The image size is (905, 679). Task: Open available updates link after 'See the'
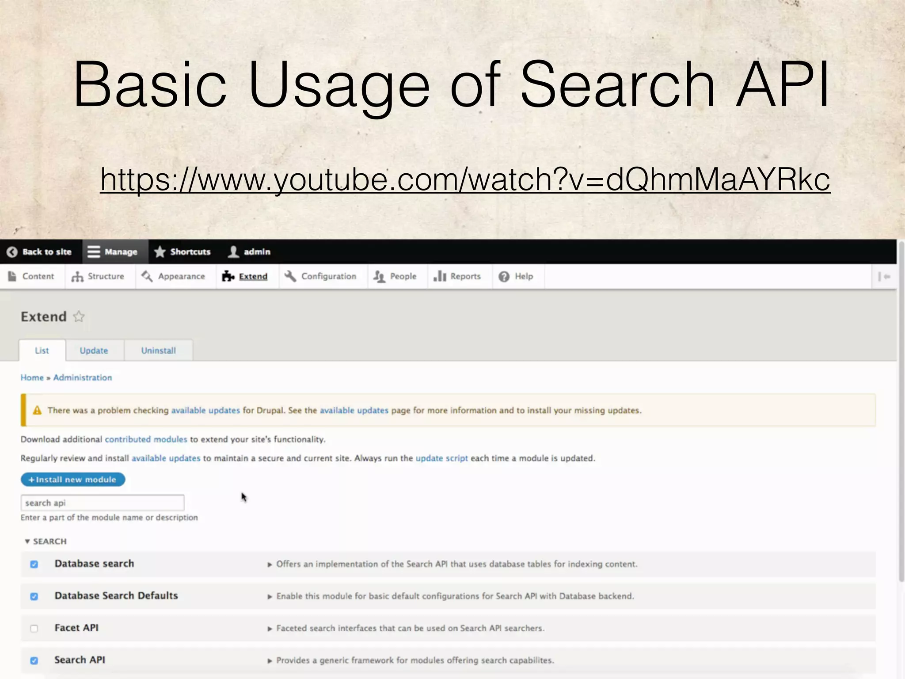point(354,410)
